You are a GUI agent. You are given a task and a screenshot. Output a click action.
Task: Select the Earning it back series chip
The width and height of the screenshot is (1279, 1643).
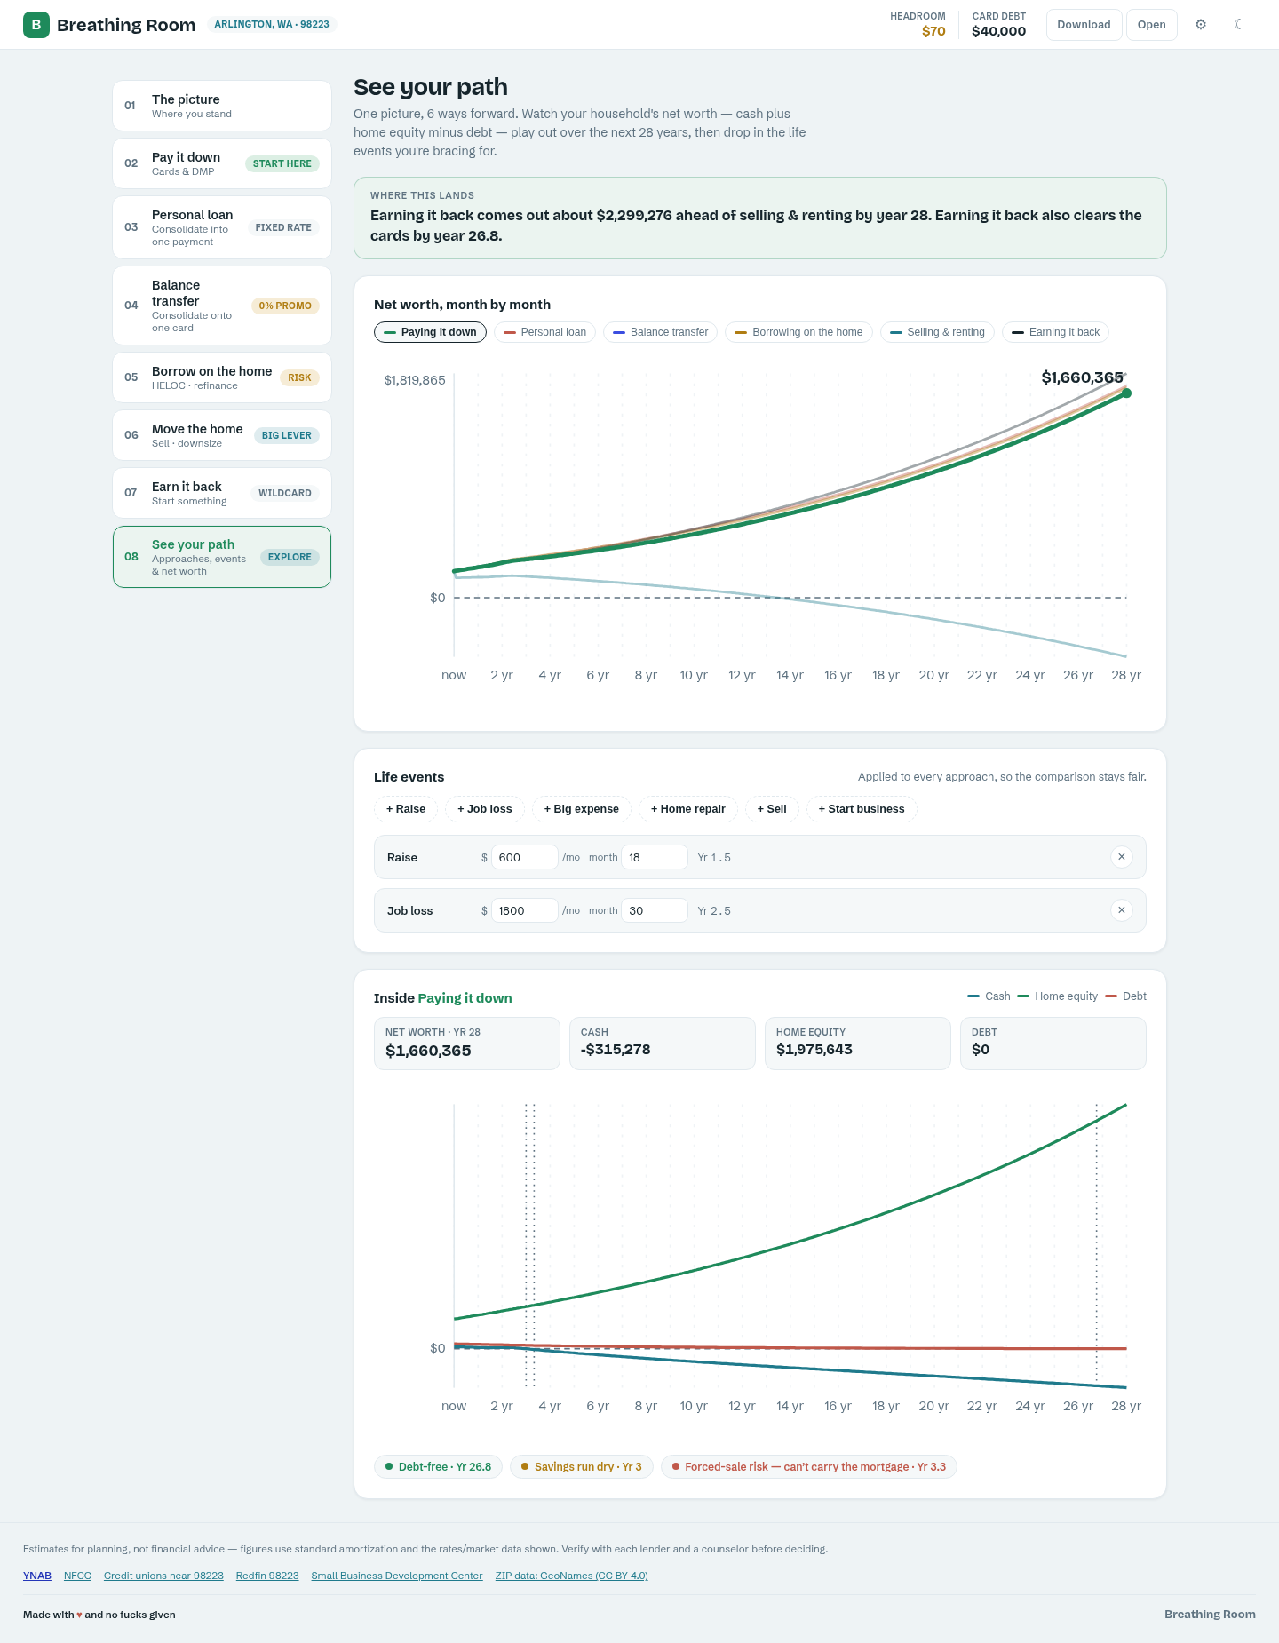pyautogui.click(x=1055, y=332)
